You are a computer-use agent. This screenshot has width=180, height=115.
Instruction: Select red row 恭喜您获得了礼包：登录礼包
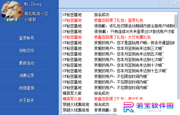(x=118, y=20)
